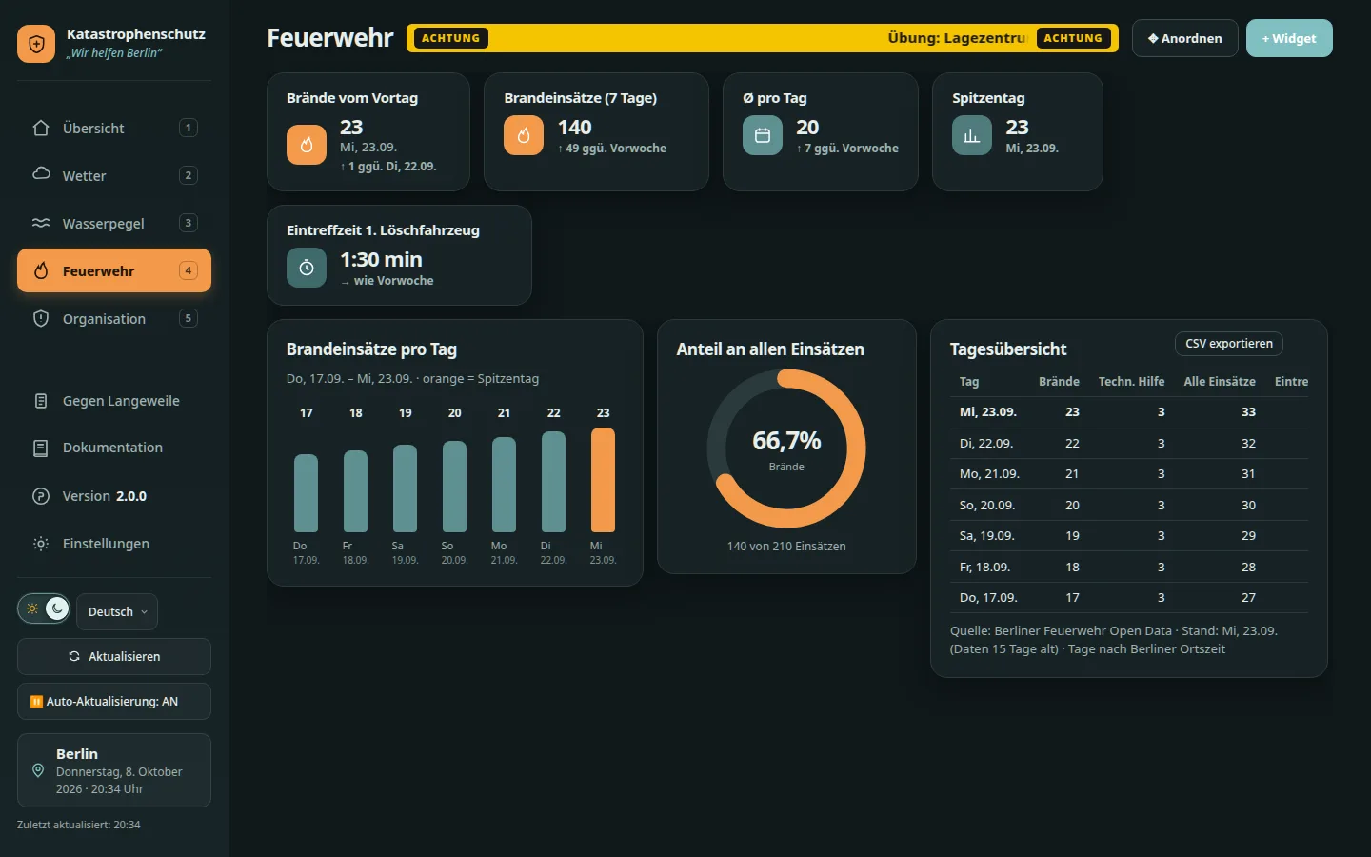Open the Deutsch language dropdown
The height and width of the screenshot is (857, 1371).
pos(117,611)
